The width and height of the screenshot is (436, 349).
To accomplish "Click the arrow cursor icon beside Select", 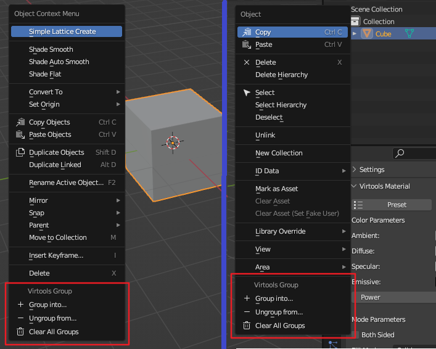I will [x=247, y=92].
